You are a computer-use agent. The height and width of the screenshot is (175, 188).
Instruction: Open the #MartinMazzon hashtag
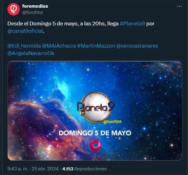[96, 46]
